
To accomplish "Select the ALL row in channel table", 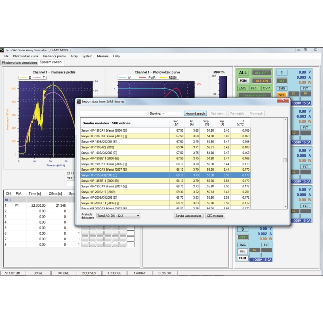I will (39, 200).
